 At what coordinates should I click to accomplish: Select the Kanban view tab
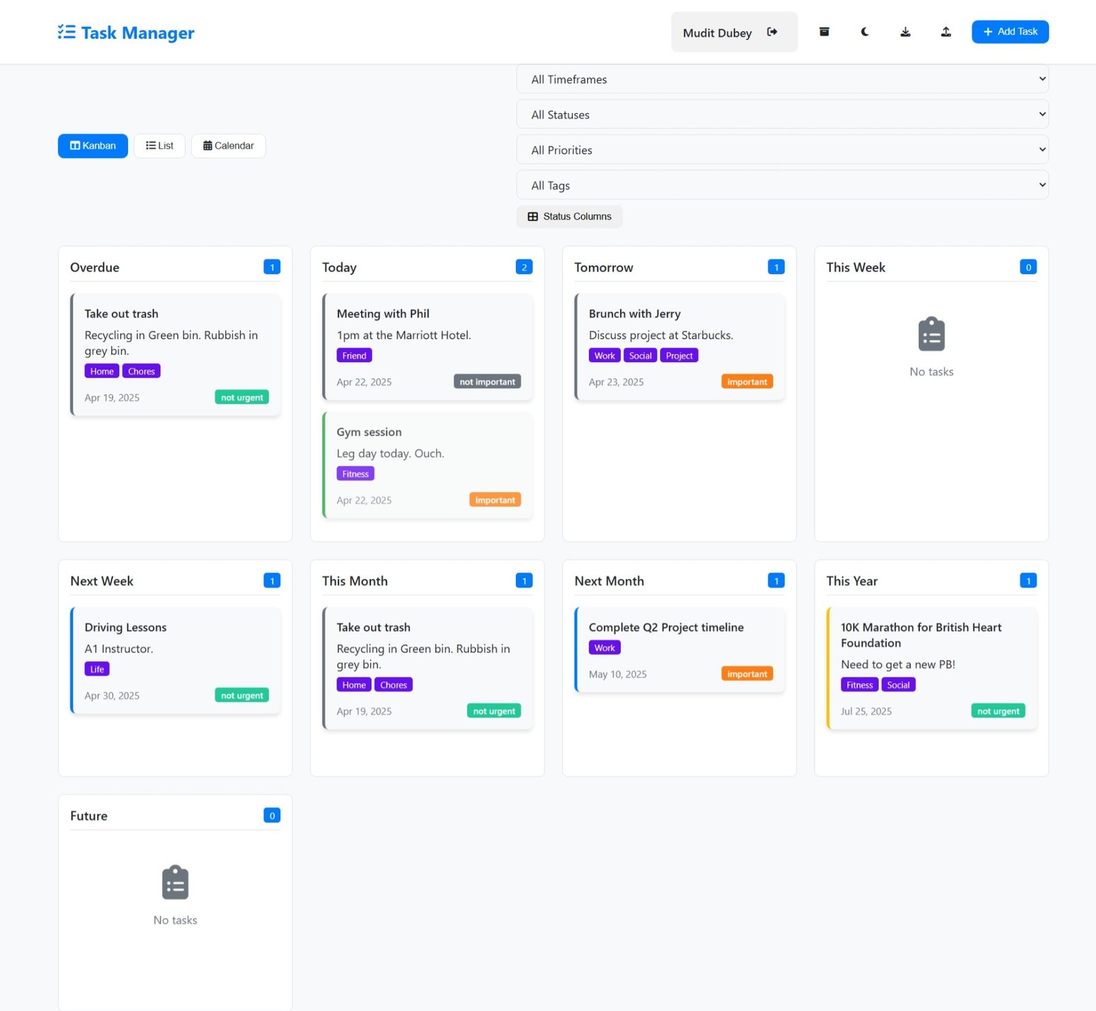point(92,145)
